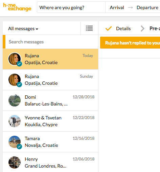Open Domi's message from Balaruc-Les-Bains
The width and height of the screenshot is (160, 172).
click(50, 100)
